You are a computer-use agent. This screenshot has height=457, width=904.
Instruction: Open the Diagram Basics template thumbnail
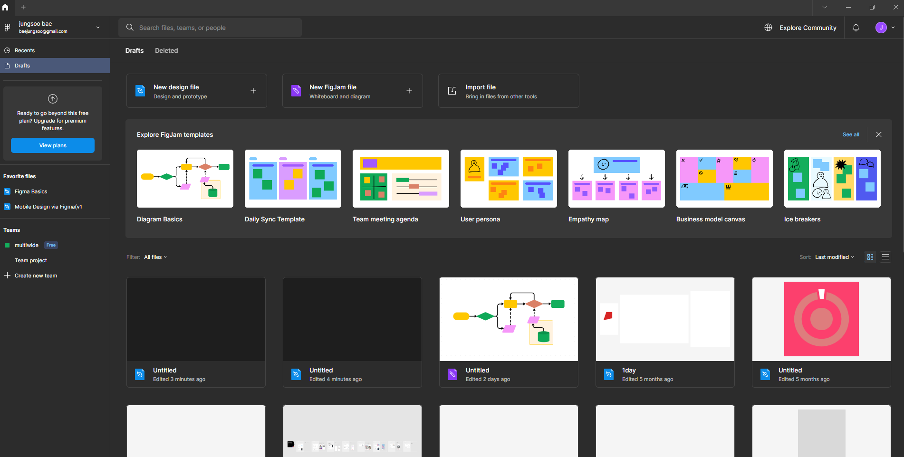185,179
